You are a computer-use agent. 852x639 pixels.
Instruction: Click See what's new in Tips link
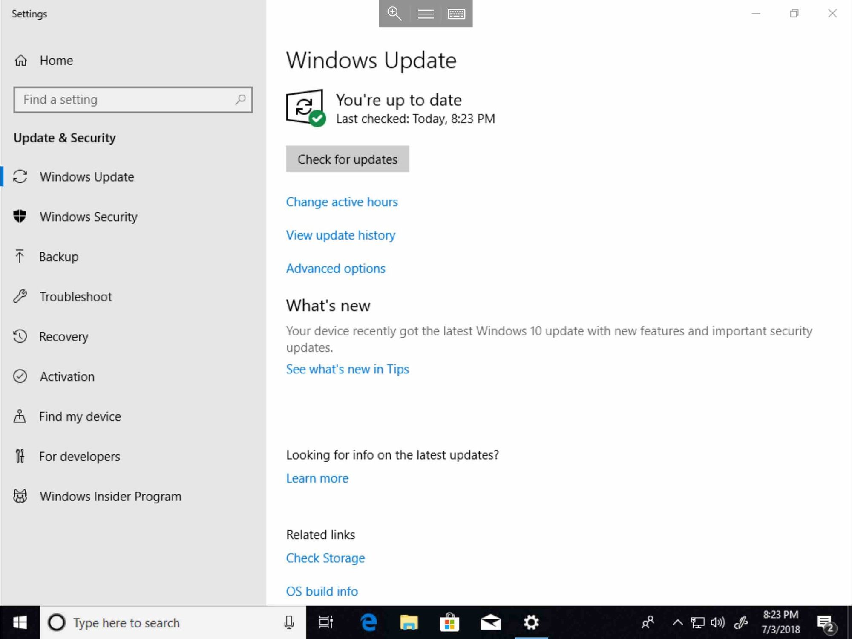click(347, 369)
